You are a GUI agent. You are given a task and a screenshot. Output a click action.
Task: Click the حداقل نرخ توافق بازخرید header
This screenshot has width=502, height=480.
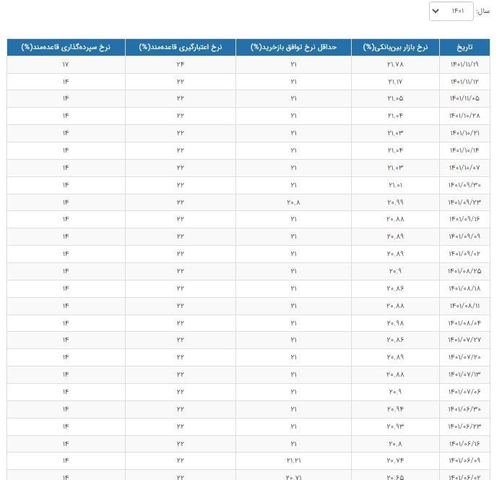pos(293,47)
